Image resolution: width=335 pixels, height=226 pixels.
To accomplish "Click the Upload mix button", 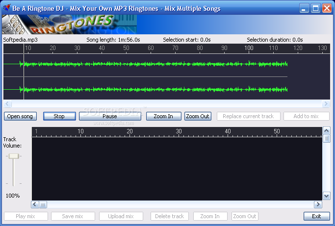I will point(121,216).
